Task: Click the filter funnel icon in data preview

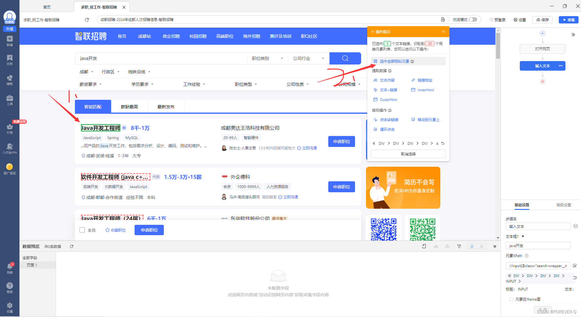Action: [x=459, y=246]
